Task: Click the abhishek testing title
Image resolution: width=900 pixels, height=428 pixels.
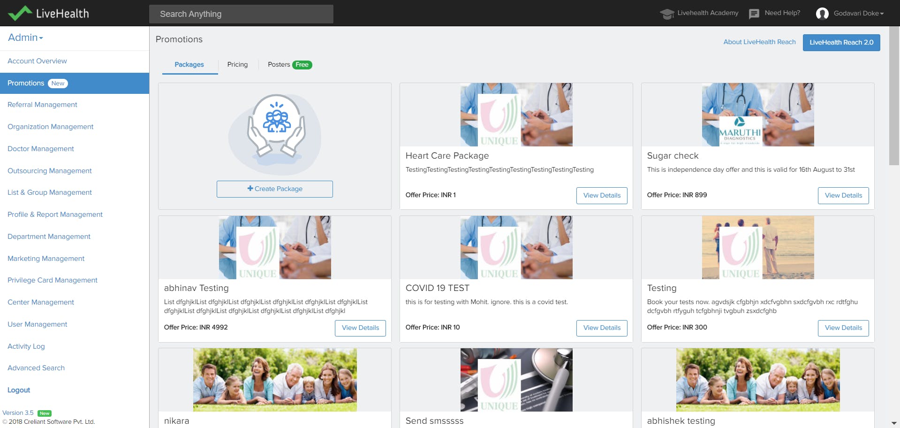Action: (681, 421)
